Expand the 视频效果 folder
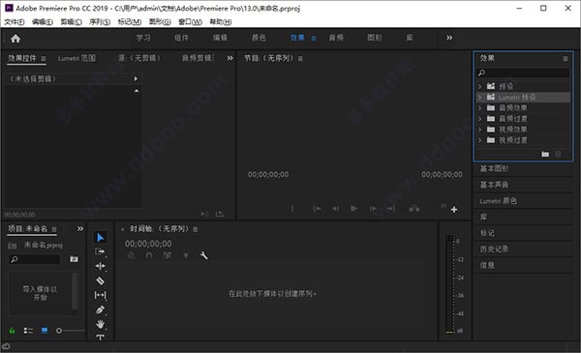 pyautogui.click(x=480, y=130)
